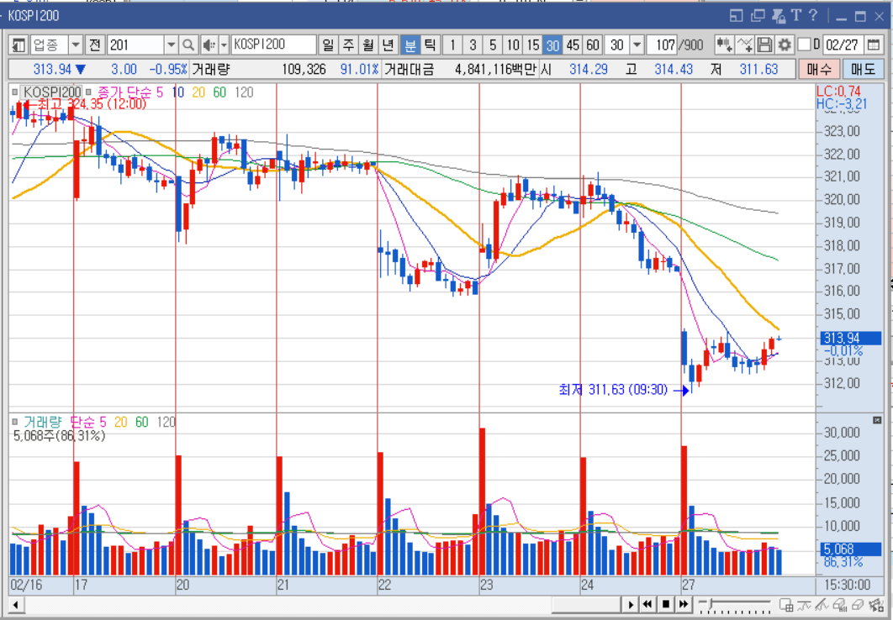Open chart settings gear icon

click(x=785, y=45)
